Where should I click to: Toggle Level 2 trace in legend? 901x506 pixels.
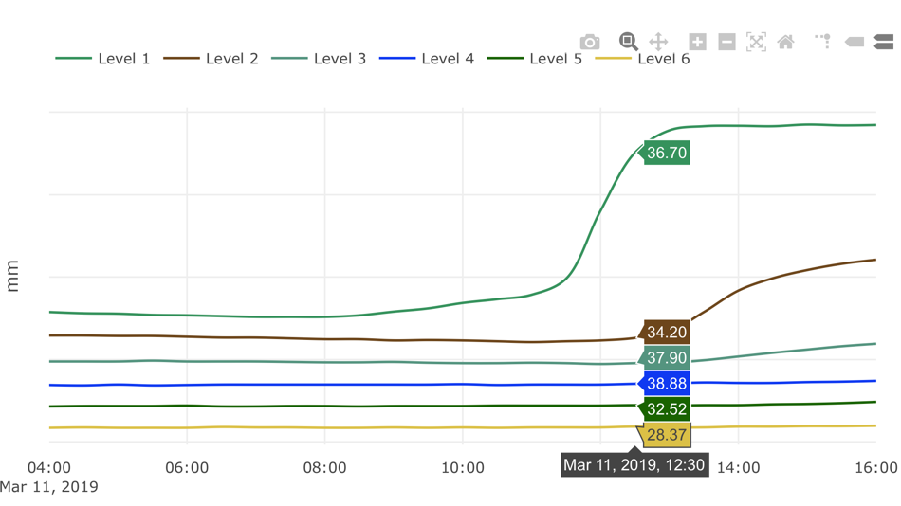click(x=211, y=59)
